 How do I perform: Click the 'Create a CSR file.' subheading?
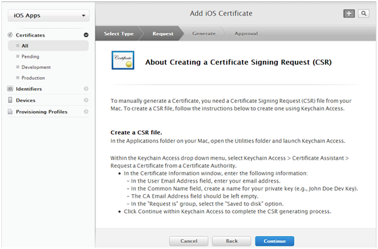(x=136, y=133)
